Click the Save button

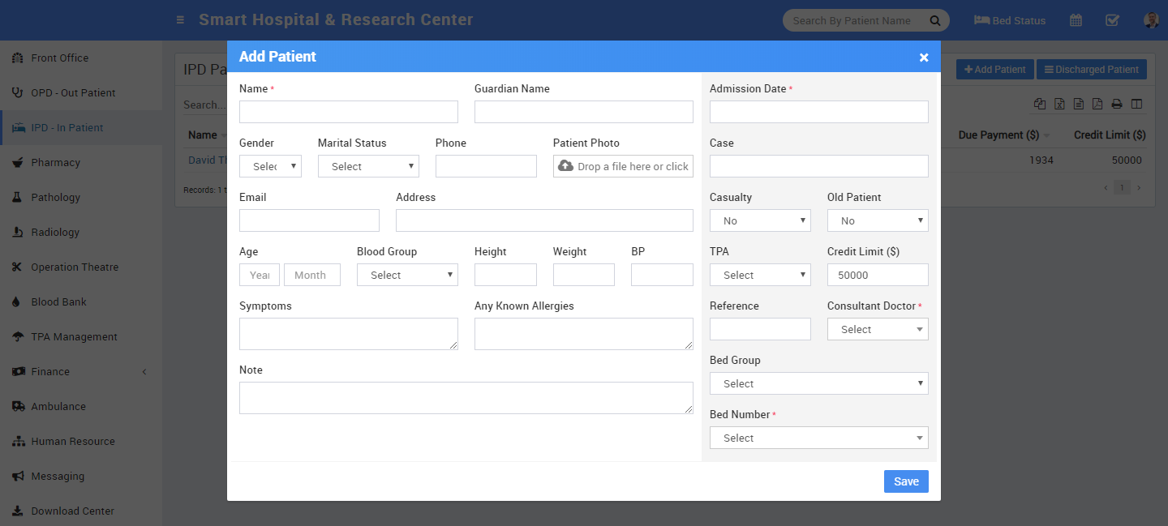(x=906, y=481)
